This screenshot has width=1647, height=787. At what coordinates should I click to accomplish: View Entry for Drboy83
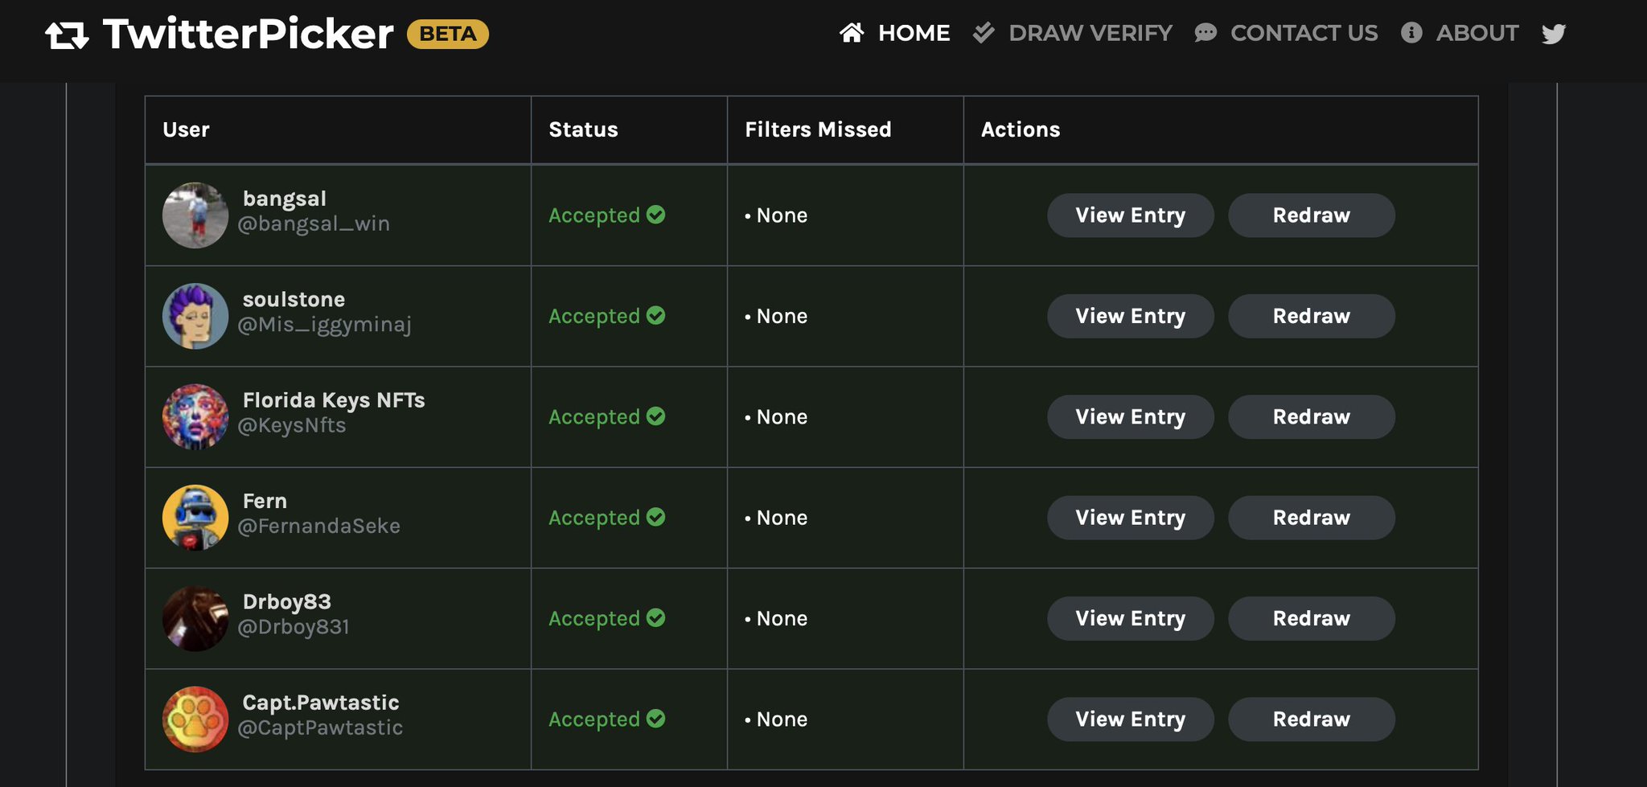pyautogui.click(x=1130, y=618)
